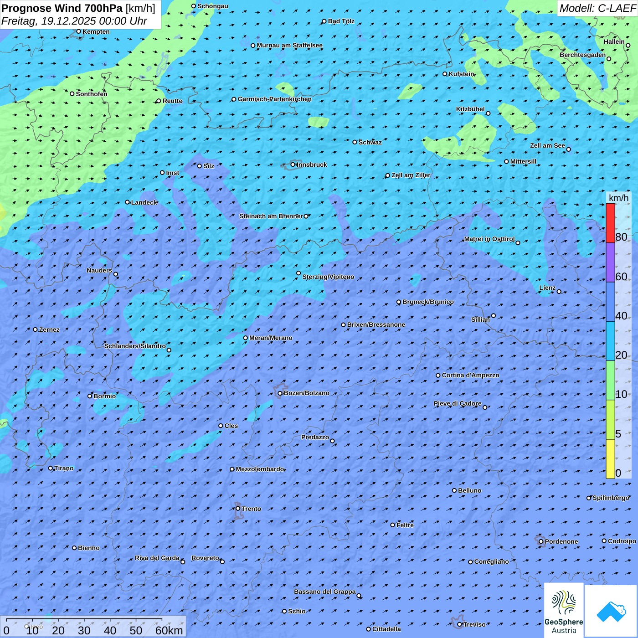Viewport: 638px width, 638px height.
Task: Click the Trento city marker
Action: tap(238, 509)
